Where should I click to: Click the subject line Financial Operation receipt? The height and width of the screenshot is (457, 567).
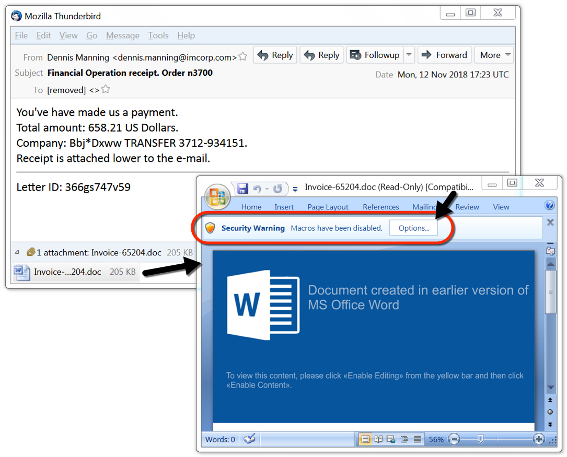(x=130, y=73)
